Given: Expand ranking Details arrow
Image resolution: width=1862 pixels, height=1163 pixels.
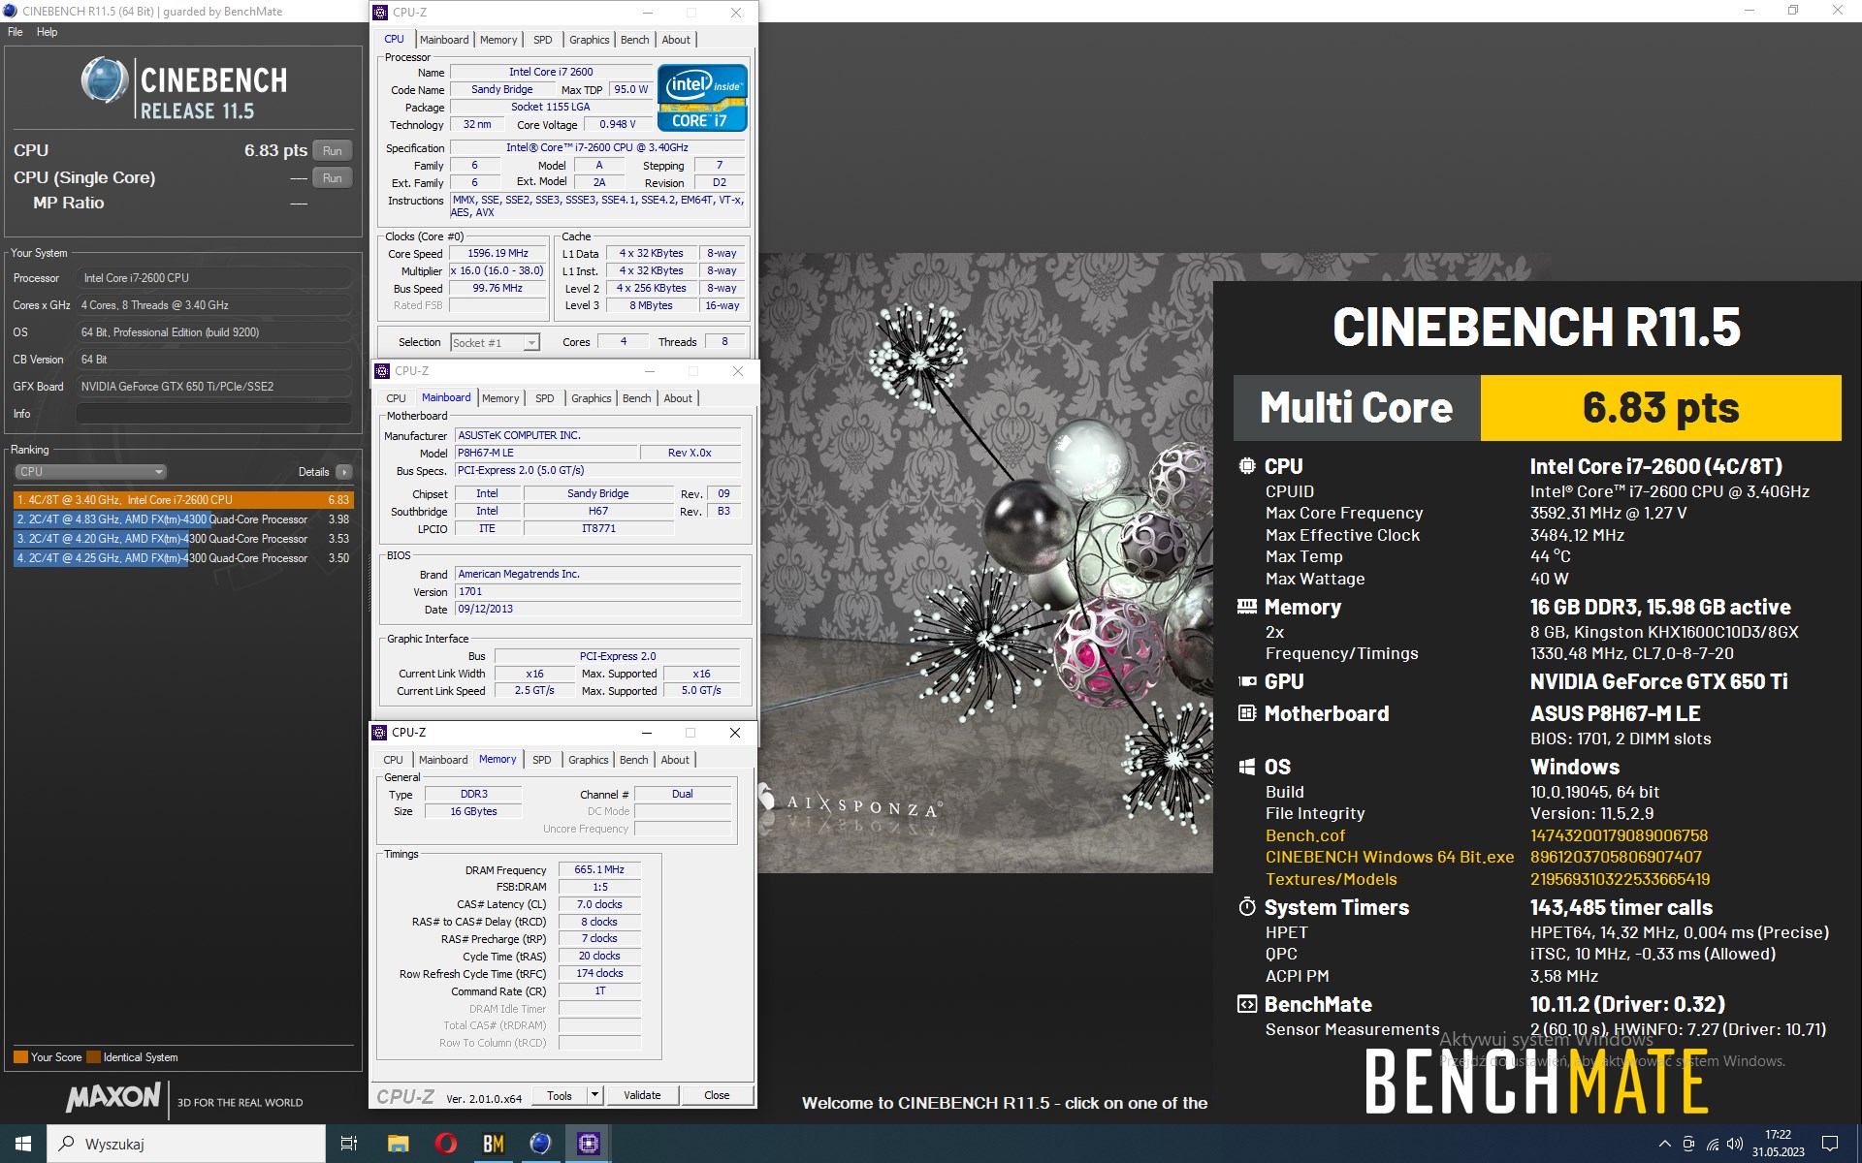Looking at the screenshot, I should 344,472.
